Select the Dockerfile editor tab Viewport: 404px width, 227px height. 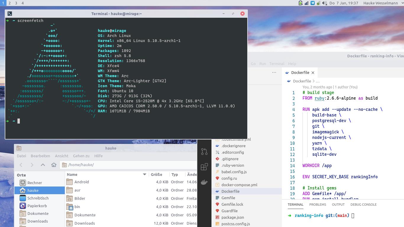coord(300,72)
